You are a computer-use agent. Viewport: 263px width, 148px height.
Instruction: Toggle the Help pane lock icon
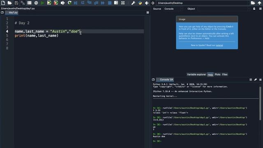tap(254, 9)
